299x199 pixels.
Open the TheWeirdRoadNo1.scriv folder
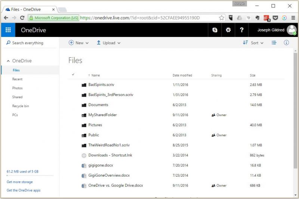pos(109,145)
